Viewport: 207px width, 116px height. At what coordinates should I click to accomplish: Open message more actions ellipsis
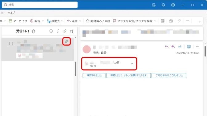click(198, 47)
